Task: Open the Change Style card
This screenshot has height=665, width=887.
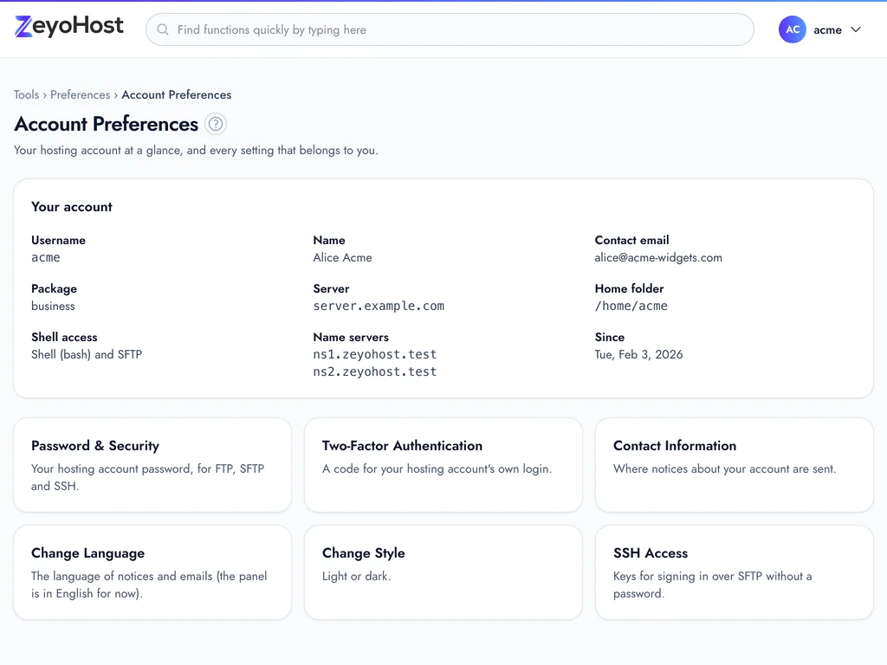Action: tap(443, 572)
